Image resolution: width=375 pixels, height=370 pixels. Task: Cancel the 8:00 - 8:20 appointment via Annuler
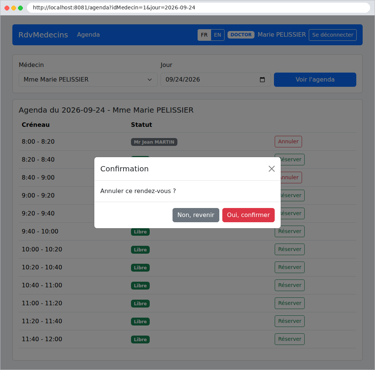[288, 141]
